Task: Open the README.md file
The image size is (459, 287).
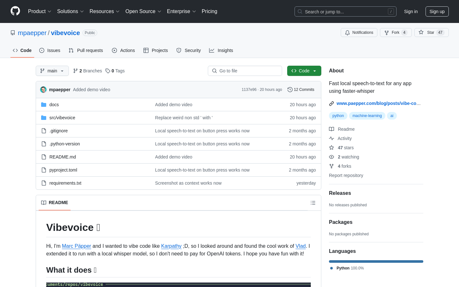Action: pyautogui.click(x=62, y=157)
